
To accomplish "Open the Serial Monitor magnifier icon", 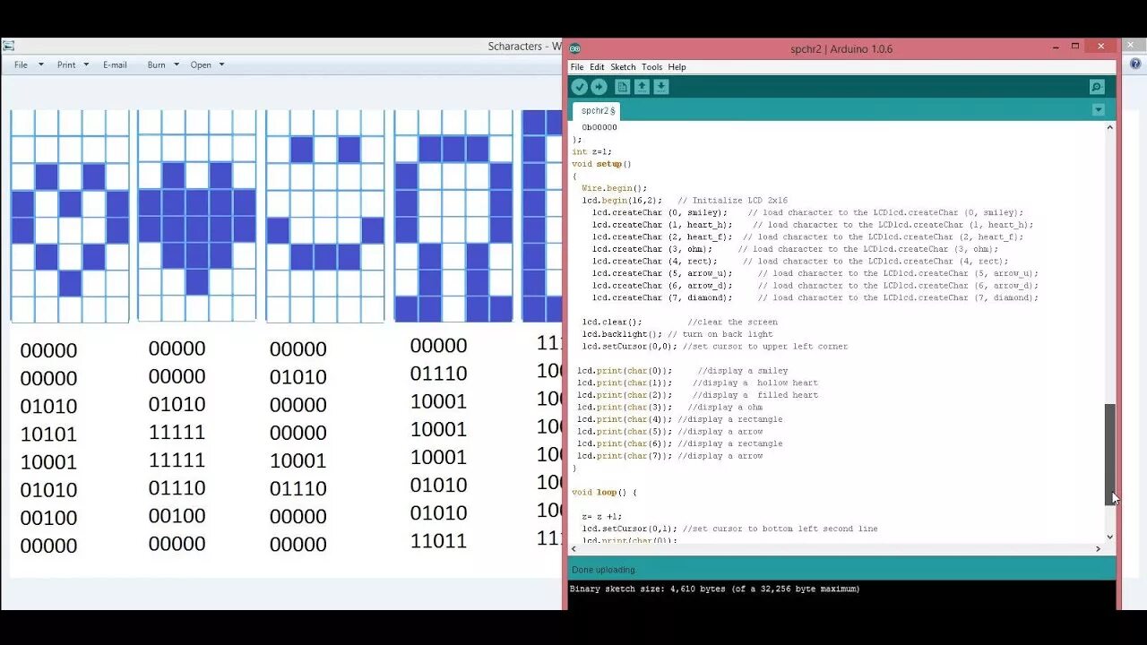I will click(x=1097, y=87).
